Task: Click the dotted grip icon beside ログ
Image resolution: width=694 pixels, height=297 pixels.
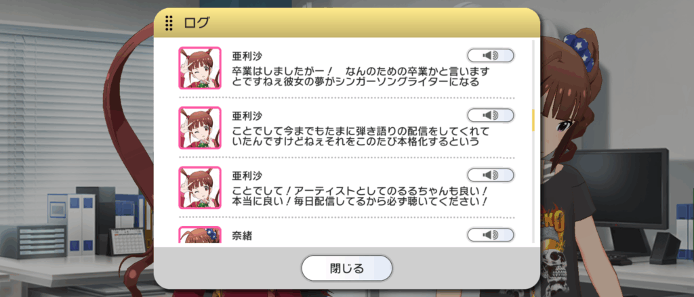Action: 169,23
